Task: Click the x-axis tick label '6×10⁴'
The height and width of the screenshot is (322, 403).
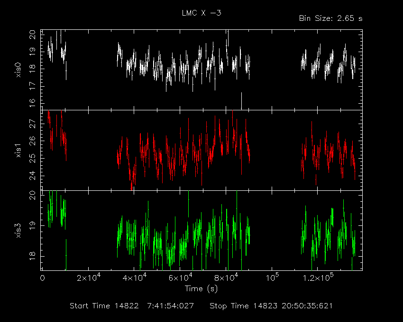Action: (x=181, y=277)
